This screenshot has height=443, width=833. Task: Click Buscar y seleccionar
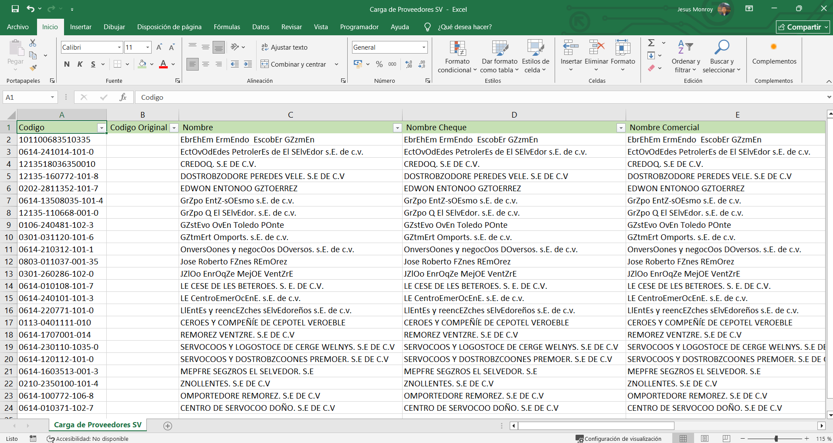722,56
